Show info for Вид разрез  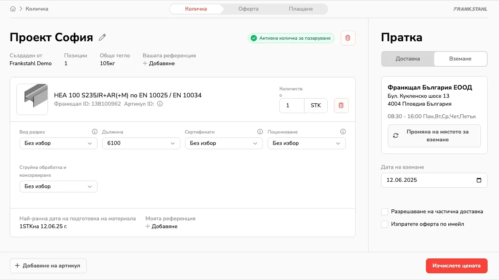click(x=94, y=132)
